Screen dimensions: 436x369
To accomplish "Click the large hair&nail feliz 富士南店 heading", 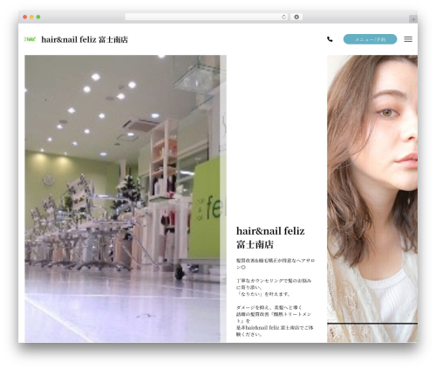I will coord(270,237).
